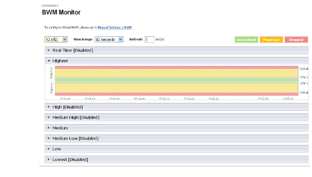Click the View Range label
Image resolution: width=312 pixels, height=177 pixels.
(x=83, y=40)
